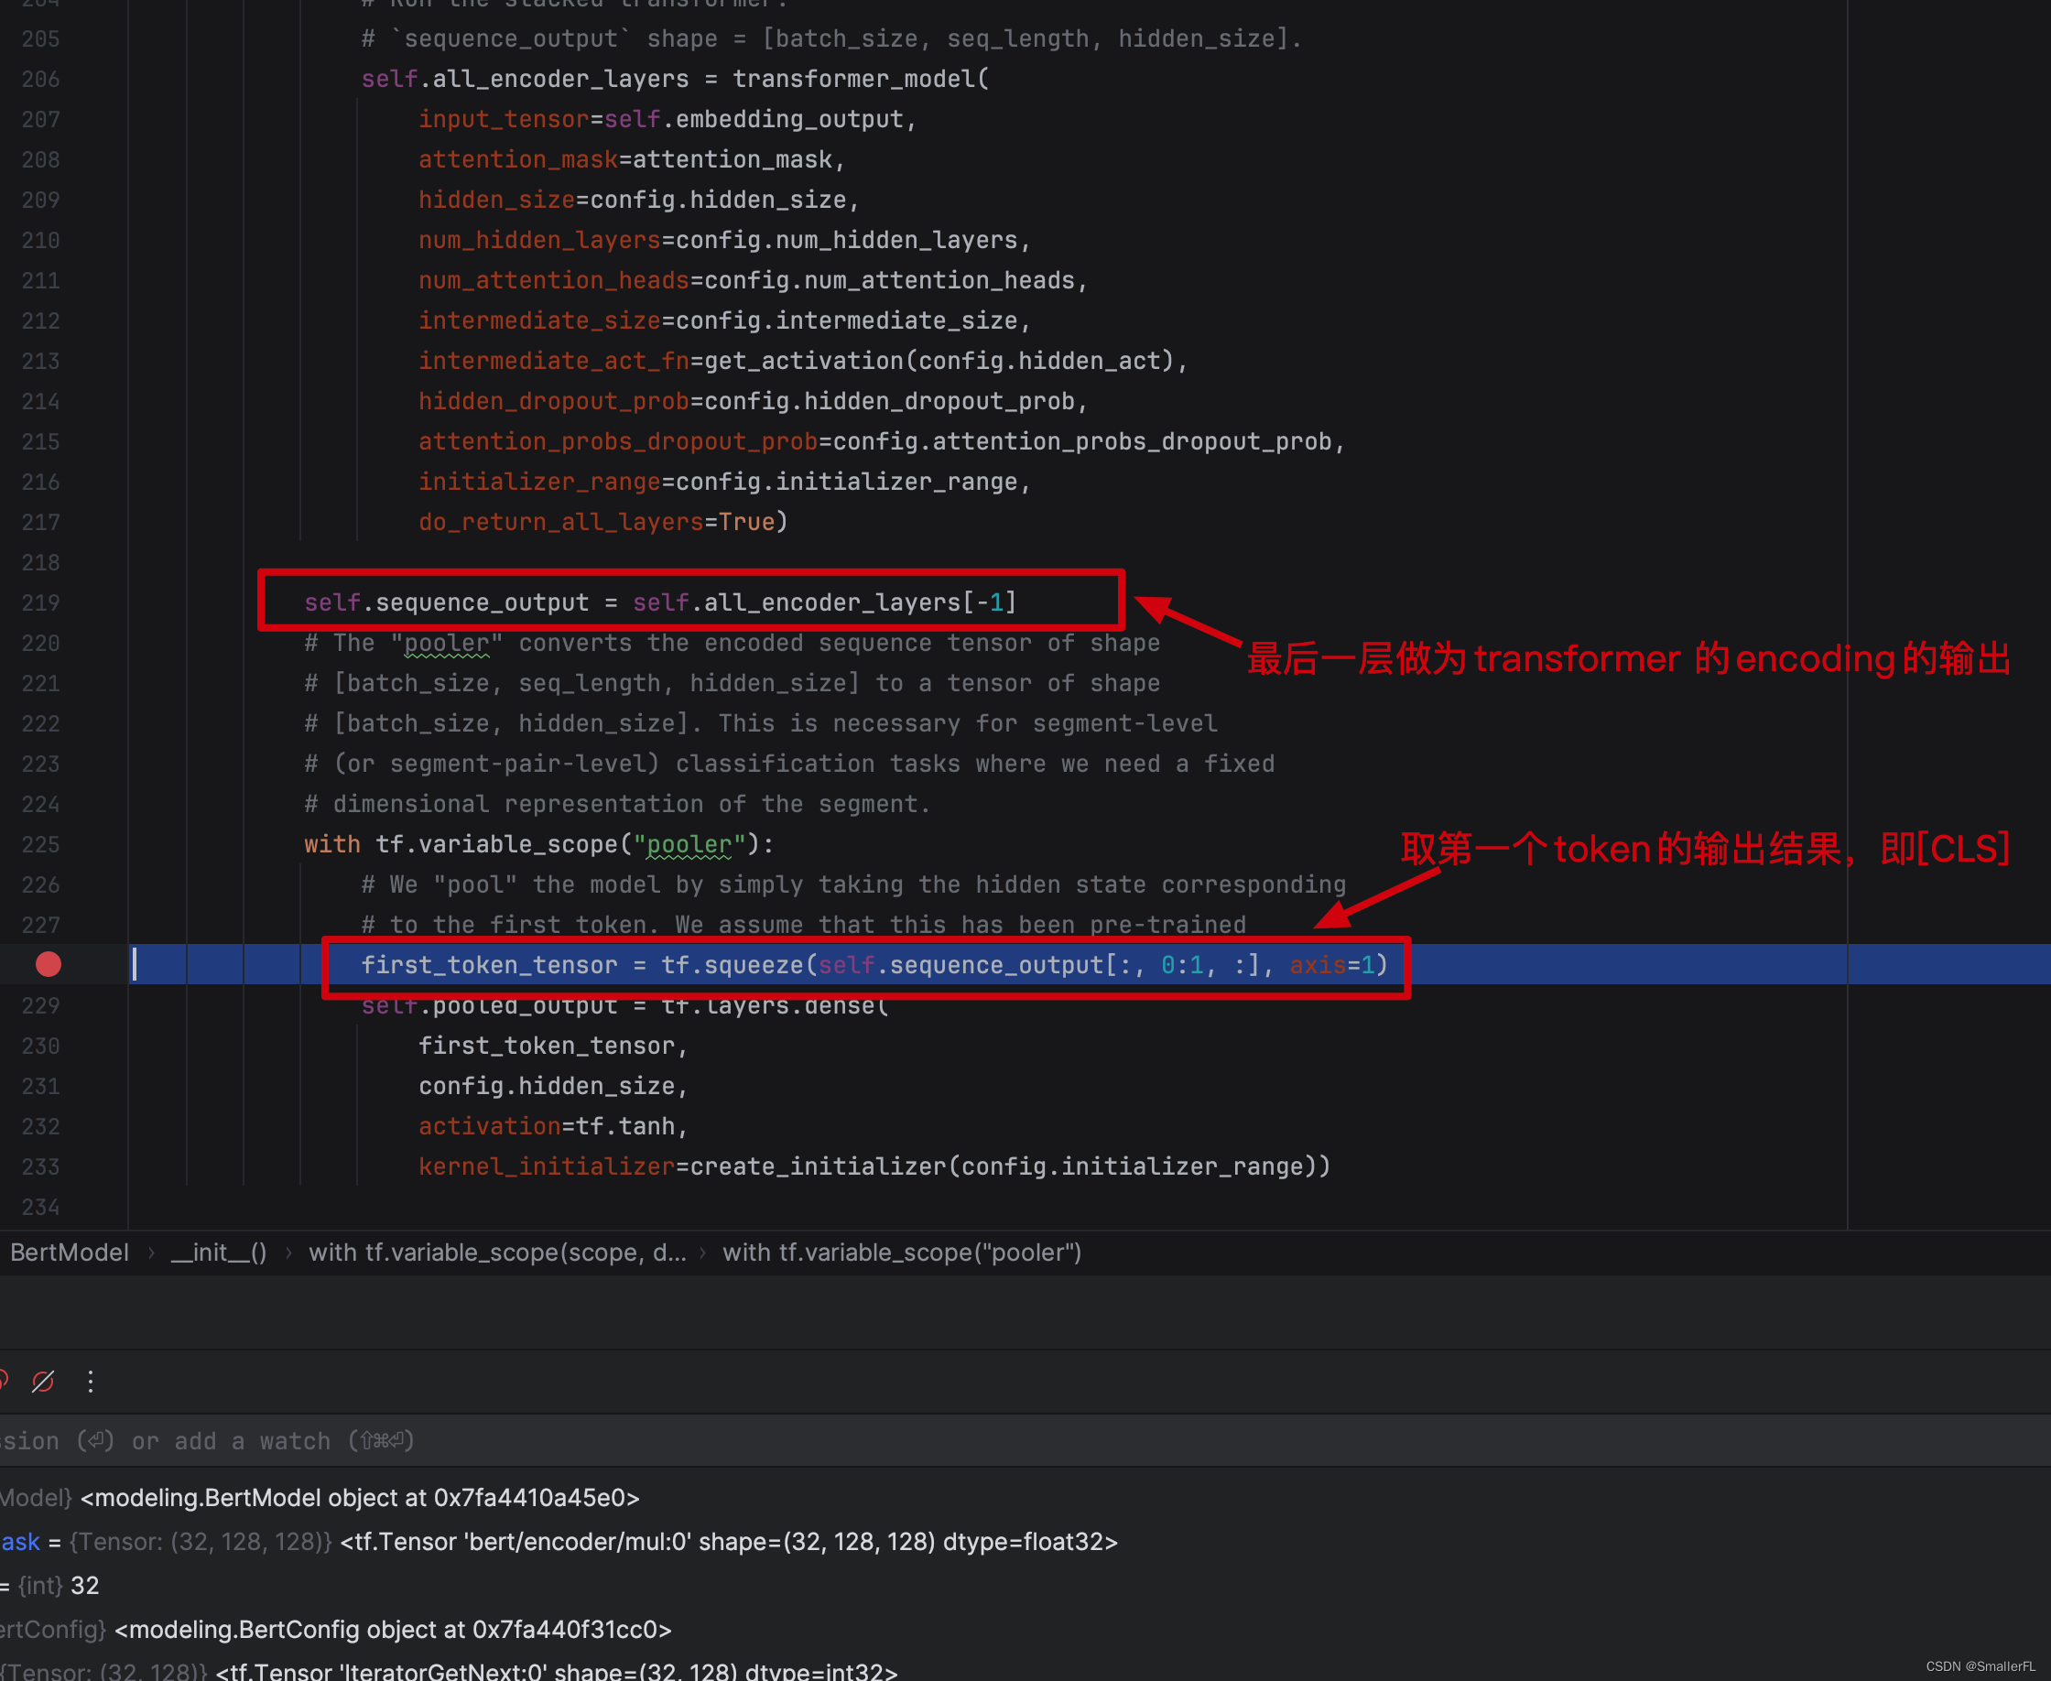Open the debugger more options menu
The image size is (2051, 1681).
90,1382
